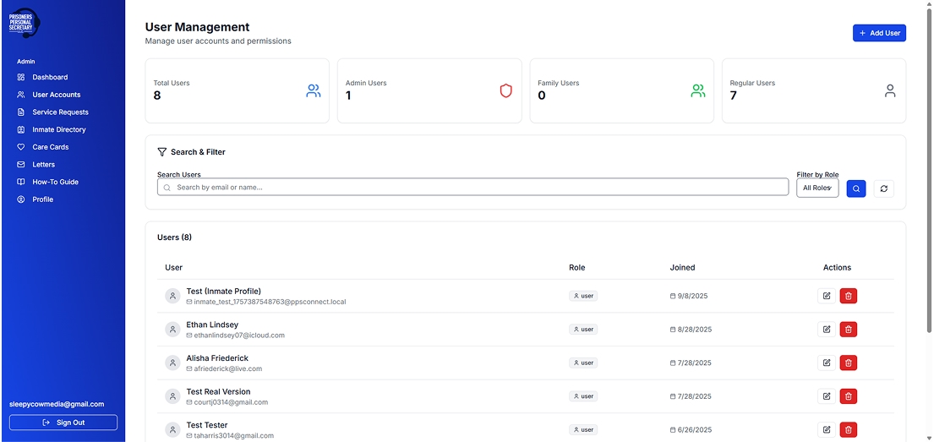Open the Inmate Directory page

pos(58,130)
